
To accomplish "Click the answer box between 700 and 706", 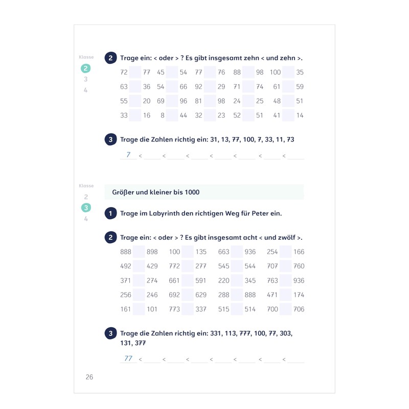I will tap(285, 309).
